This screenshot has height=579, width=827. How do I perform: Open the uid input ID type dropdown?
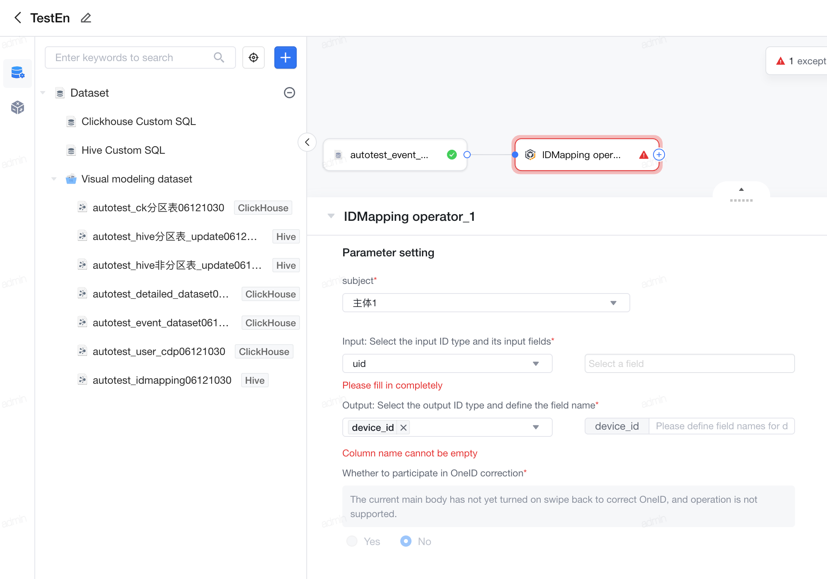pyautogui.click(x=447, y=363)
